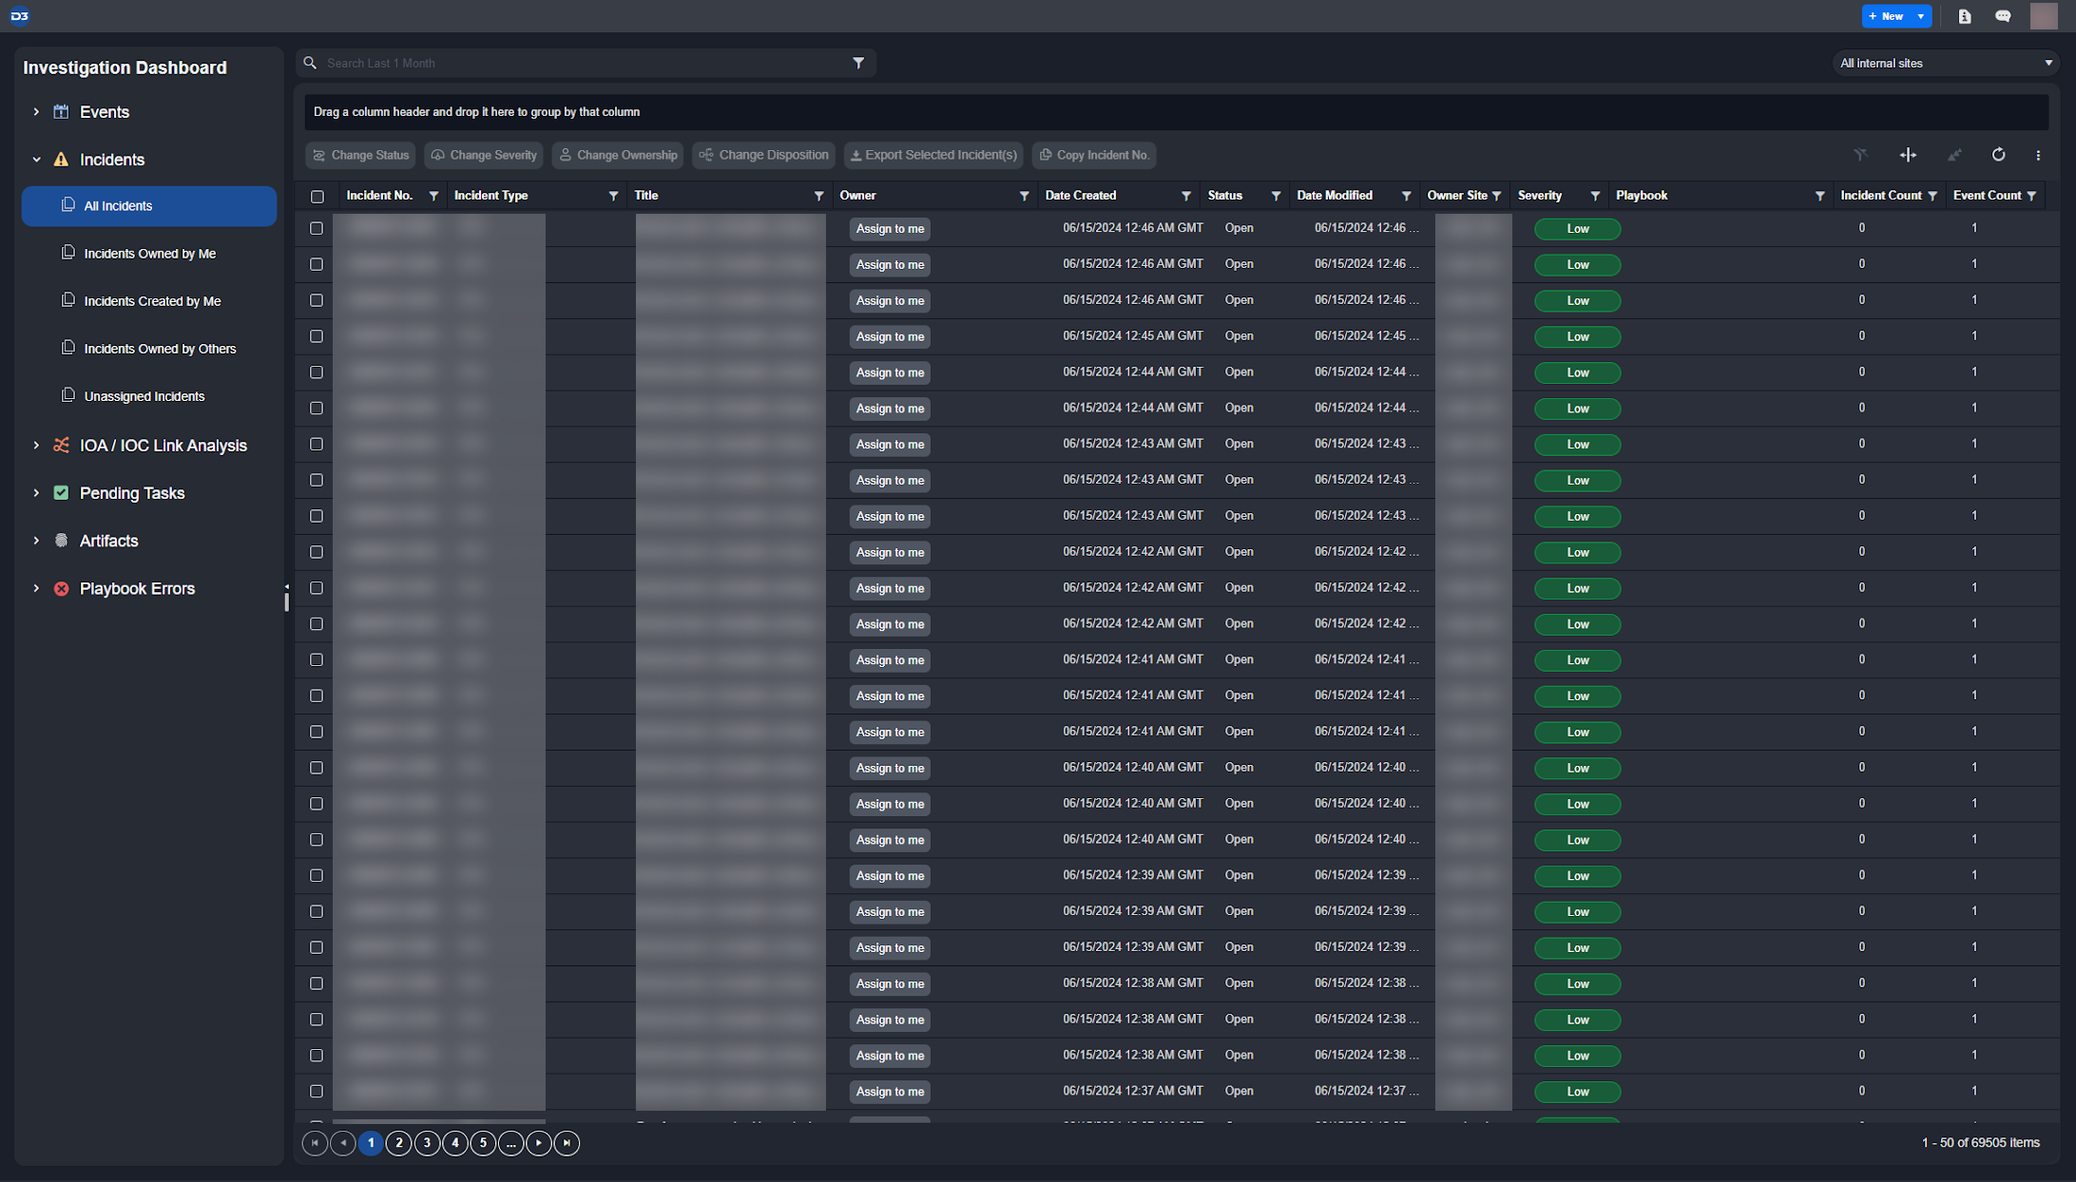
Task: Open the vertical three-dot more options menu
Action: [2038, 155]
